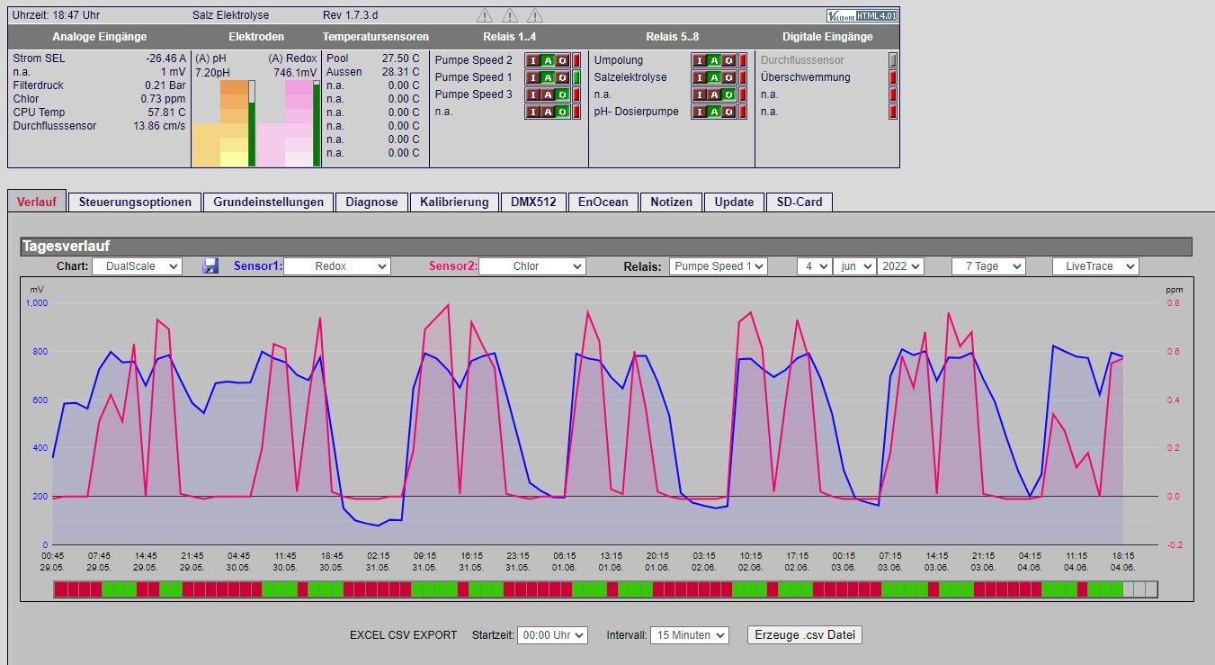
Task: Set Salzelektrolyse relay to O mode
Action: click(728, 77)
